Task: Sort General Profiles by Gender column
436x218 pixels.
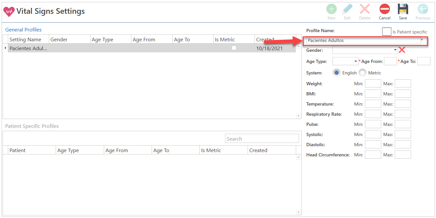Action: [69, 39]
